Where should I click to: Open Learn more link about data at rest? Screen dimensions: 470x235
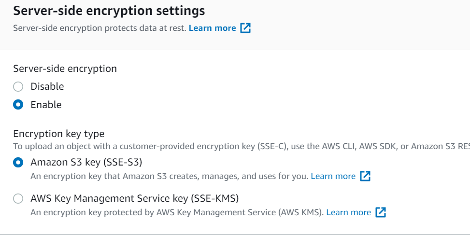[x=212, y=28]
